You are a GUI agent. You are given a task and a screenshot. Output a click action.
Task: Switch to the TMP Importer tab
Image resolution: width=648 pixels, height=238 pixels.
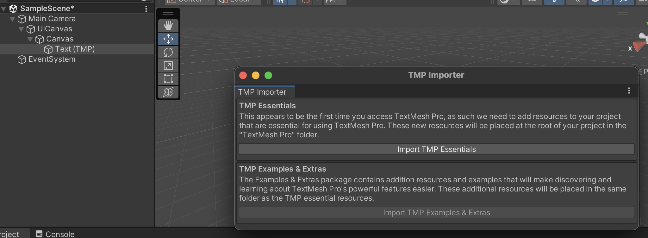point(265,92)
